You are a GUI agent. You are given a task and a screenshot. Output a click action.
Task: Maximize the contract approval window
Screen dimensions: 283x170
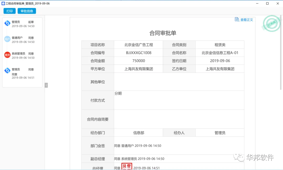pos(267,4)
